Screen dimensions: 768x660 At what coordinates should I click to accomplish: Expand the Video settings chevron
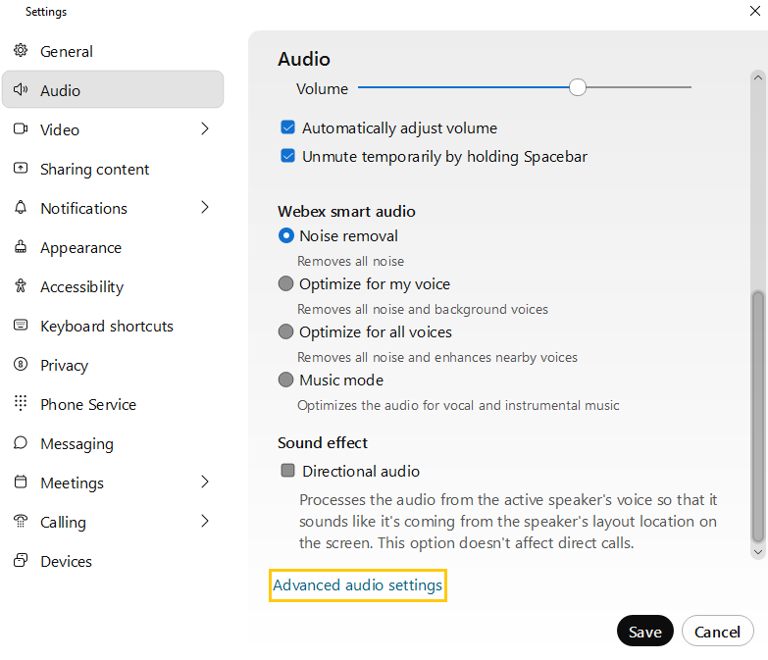pos(205,128)
